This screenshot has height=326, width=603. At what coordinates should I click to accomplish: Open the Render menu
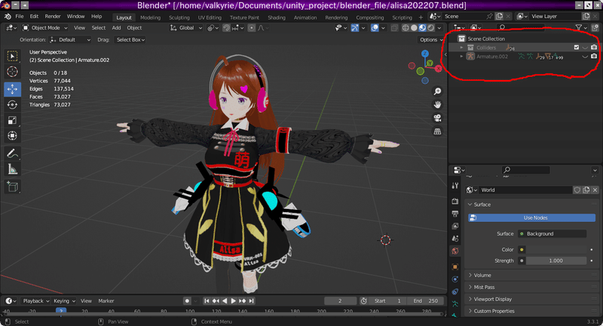point(53,16)
